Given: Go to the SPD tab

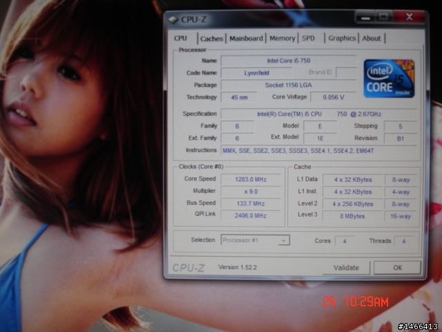Looking at the screenshot, I should click(309, 38).
